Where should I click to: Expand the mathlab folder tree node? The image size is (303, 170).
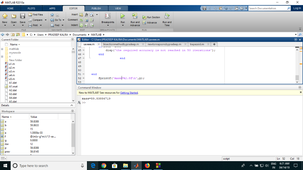[2, 49]
